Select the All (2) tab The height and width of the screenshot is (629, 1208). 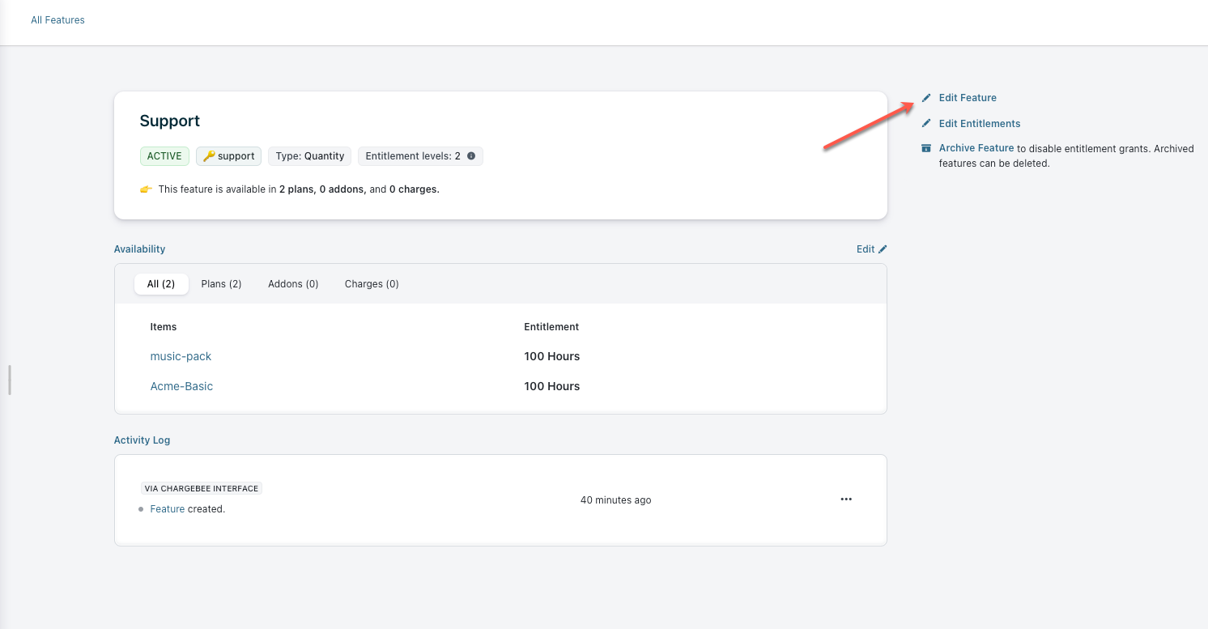pos(161,284)
